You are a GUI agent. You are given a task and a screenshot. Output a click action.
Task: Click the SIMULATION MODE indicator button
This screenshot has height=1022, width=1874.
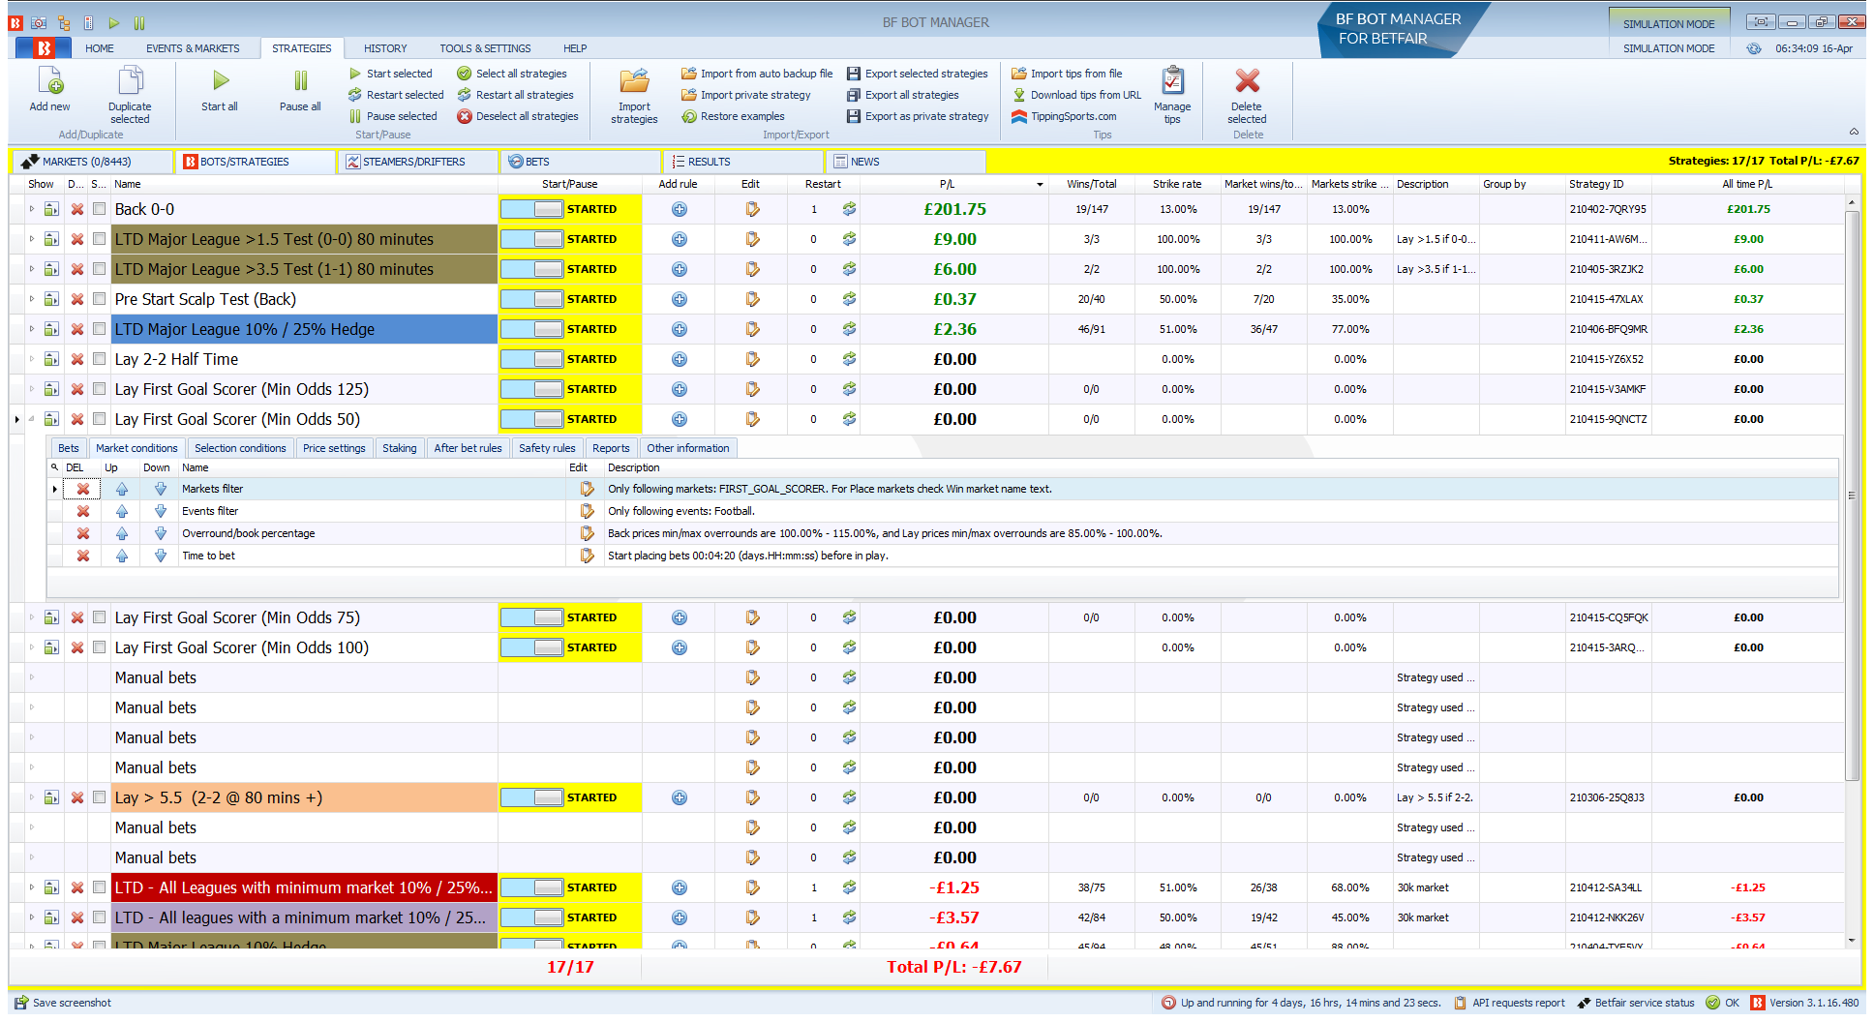tap(1669, 23)
